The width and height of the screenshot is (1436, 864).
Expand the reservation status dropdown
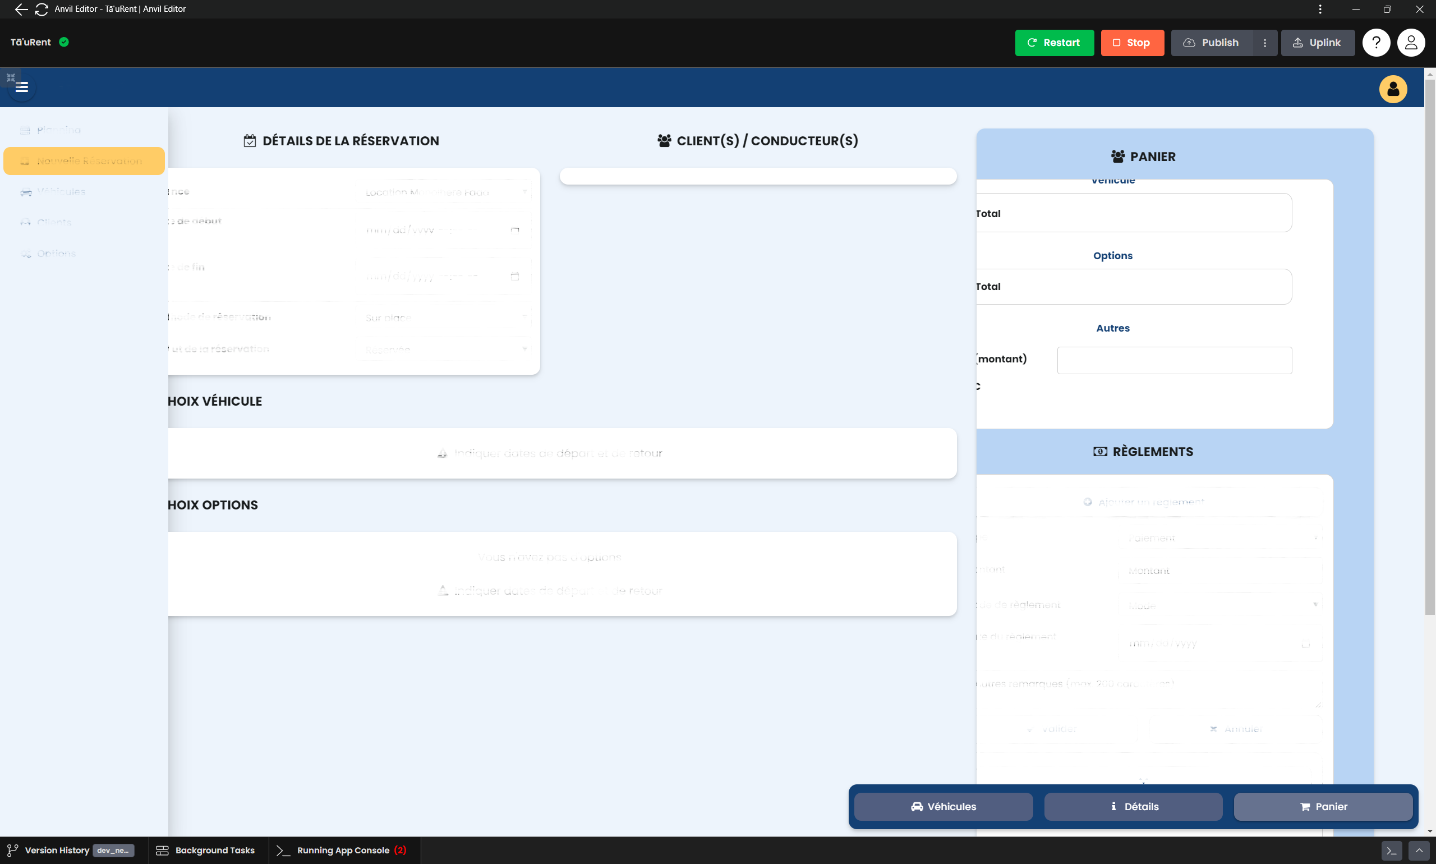click(444, 350)
